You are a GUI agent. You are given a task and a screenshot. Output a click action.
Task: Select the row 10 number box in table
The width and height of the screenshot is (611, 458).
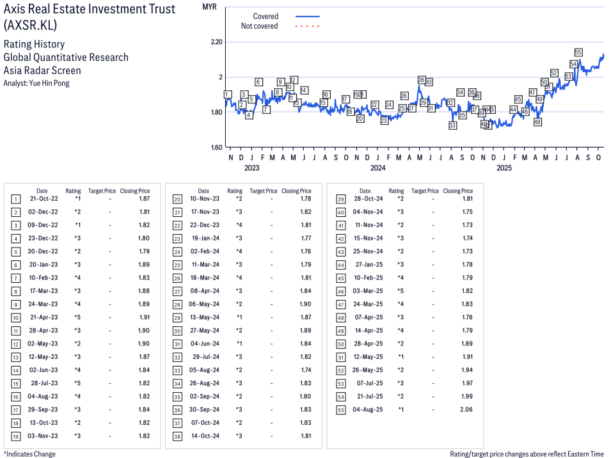(x=15, y=317)
